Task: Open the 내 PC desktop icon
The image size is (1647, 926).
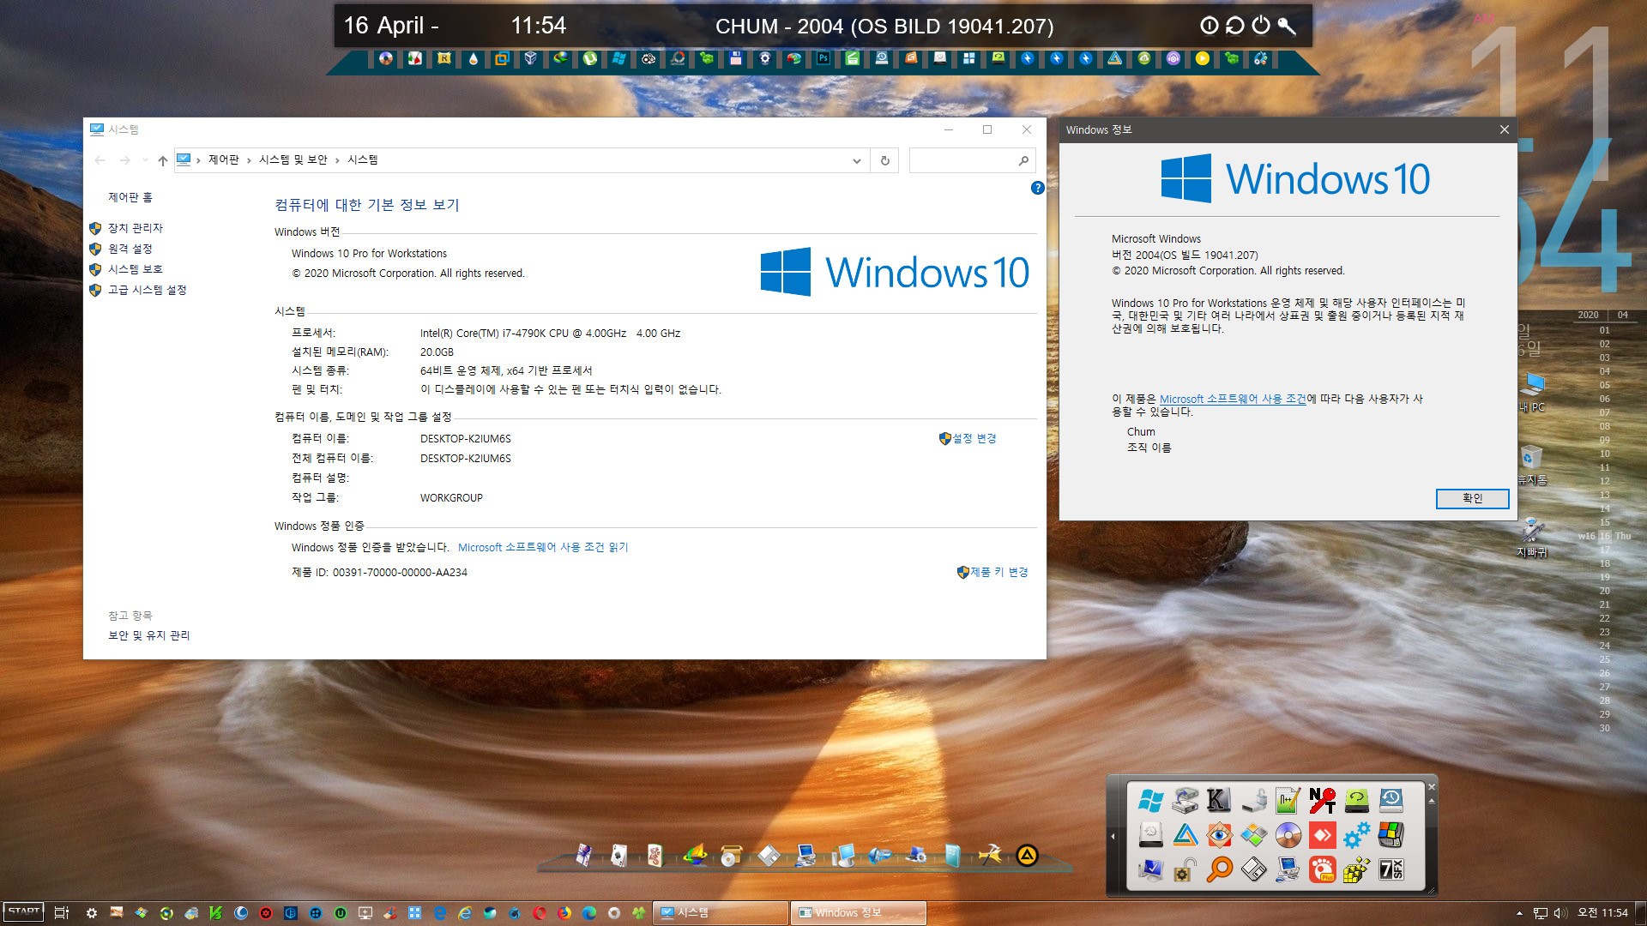Action: pyautogui.click(x=1532, y=393)
